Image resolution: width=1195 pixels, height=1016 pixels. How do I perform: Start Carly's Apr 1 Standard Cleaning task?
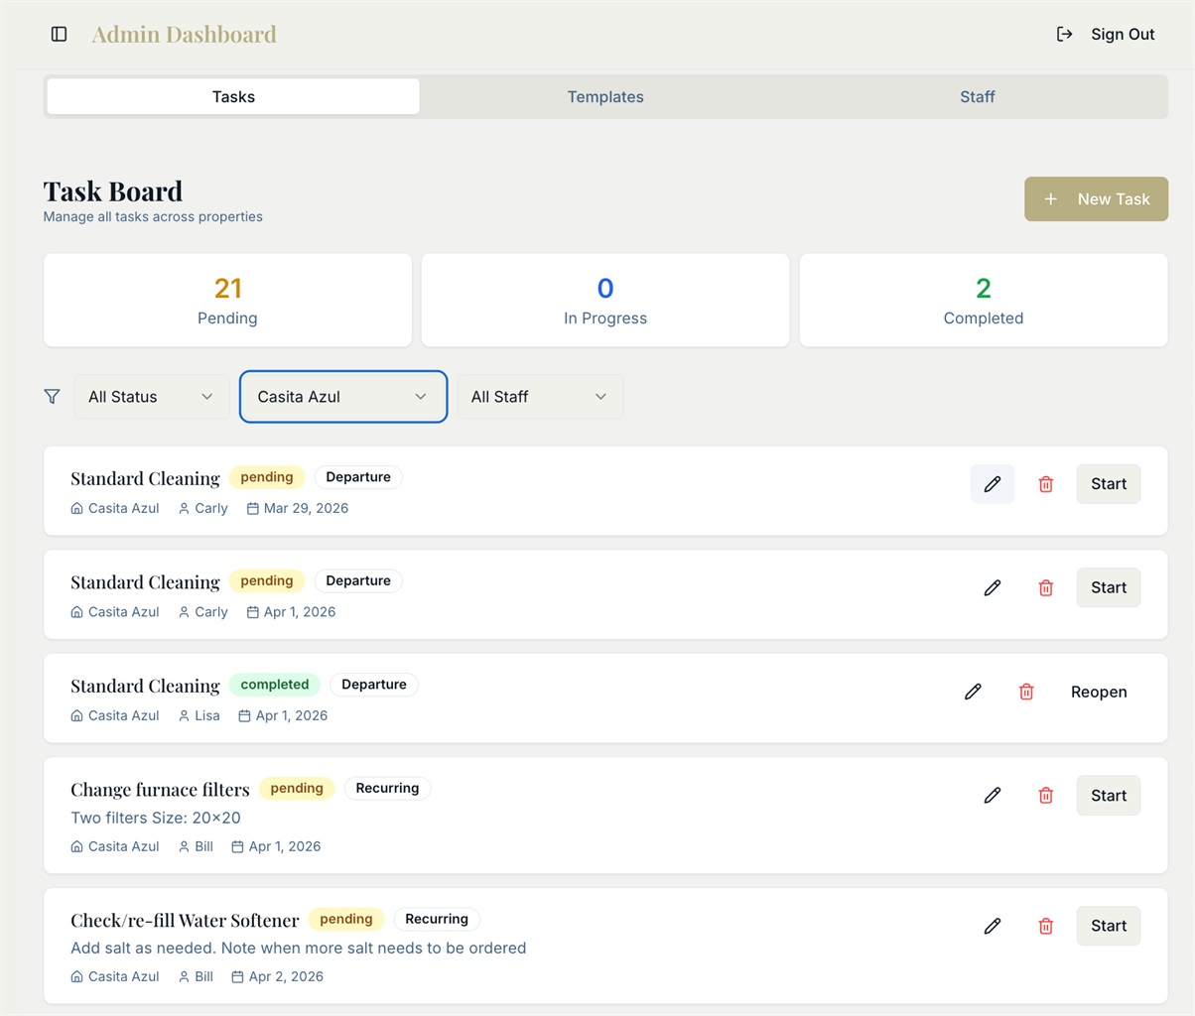1109,587
